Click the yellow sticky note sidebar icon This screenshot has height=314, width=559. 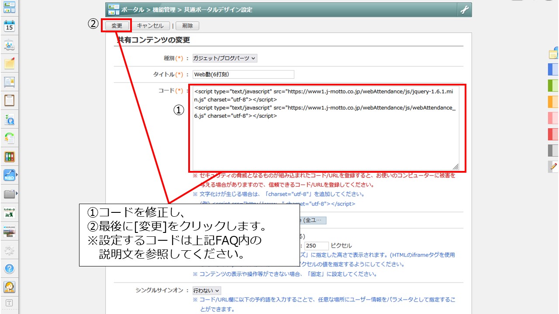click(x=9, y=64)
